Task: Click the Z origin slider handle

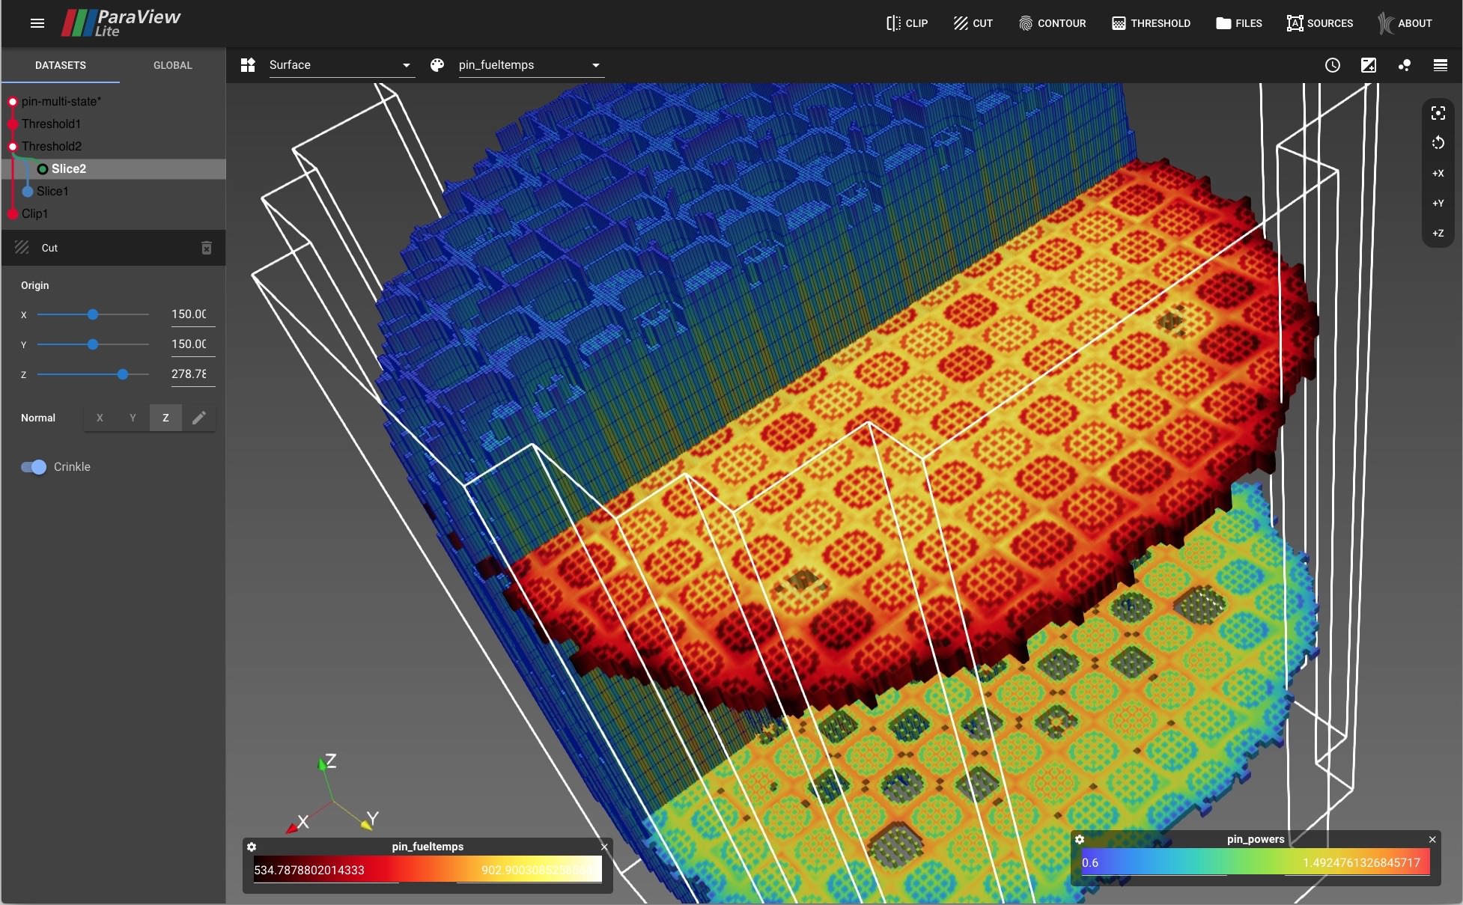Action: tap(123, 374)
